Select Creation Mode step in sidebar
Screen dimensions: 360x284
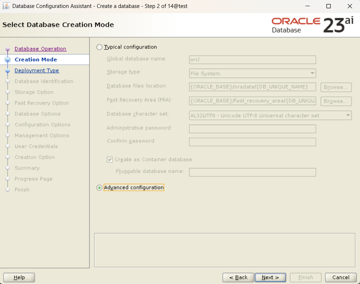pos(36,60)
